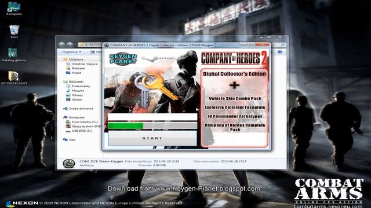The width and height of the screenshot is (371, 208).
Task: Click the Muzyka note icon
Action: tap(68, 91)
